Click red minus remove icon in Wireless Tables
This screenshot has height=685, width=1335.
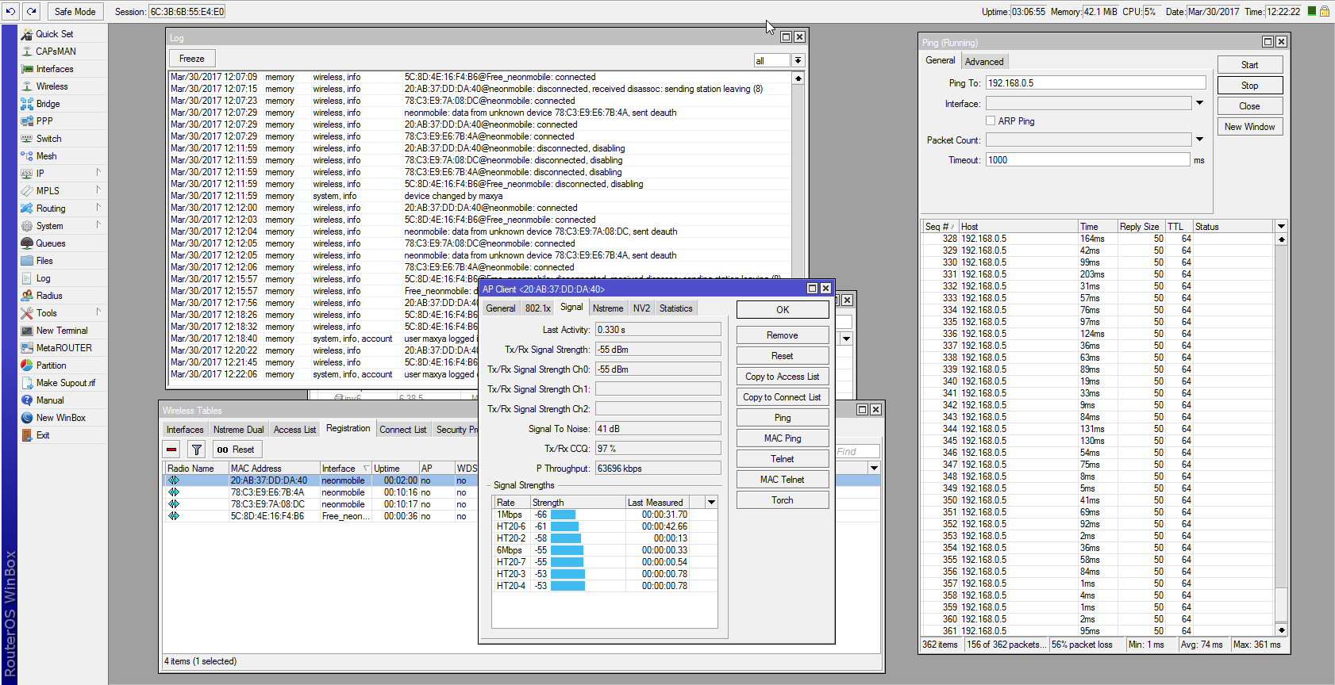coord(171,450)
